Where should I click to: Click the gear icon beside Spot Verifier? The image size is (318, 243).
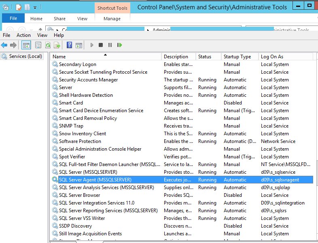[55, 156]
